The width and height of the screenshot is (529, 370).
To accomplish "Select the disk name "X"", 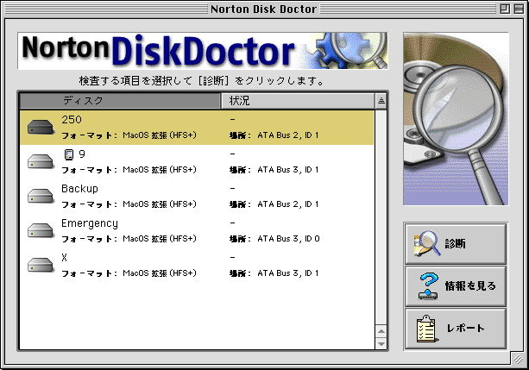I will (x=64, y=258).
